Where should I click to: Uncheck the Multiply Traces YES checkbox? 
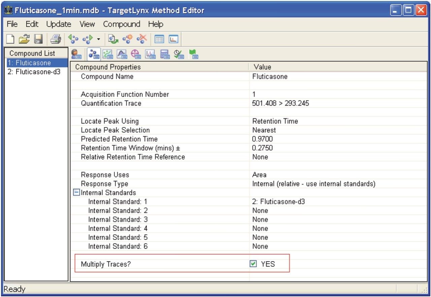(254, 264)
